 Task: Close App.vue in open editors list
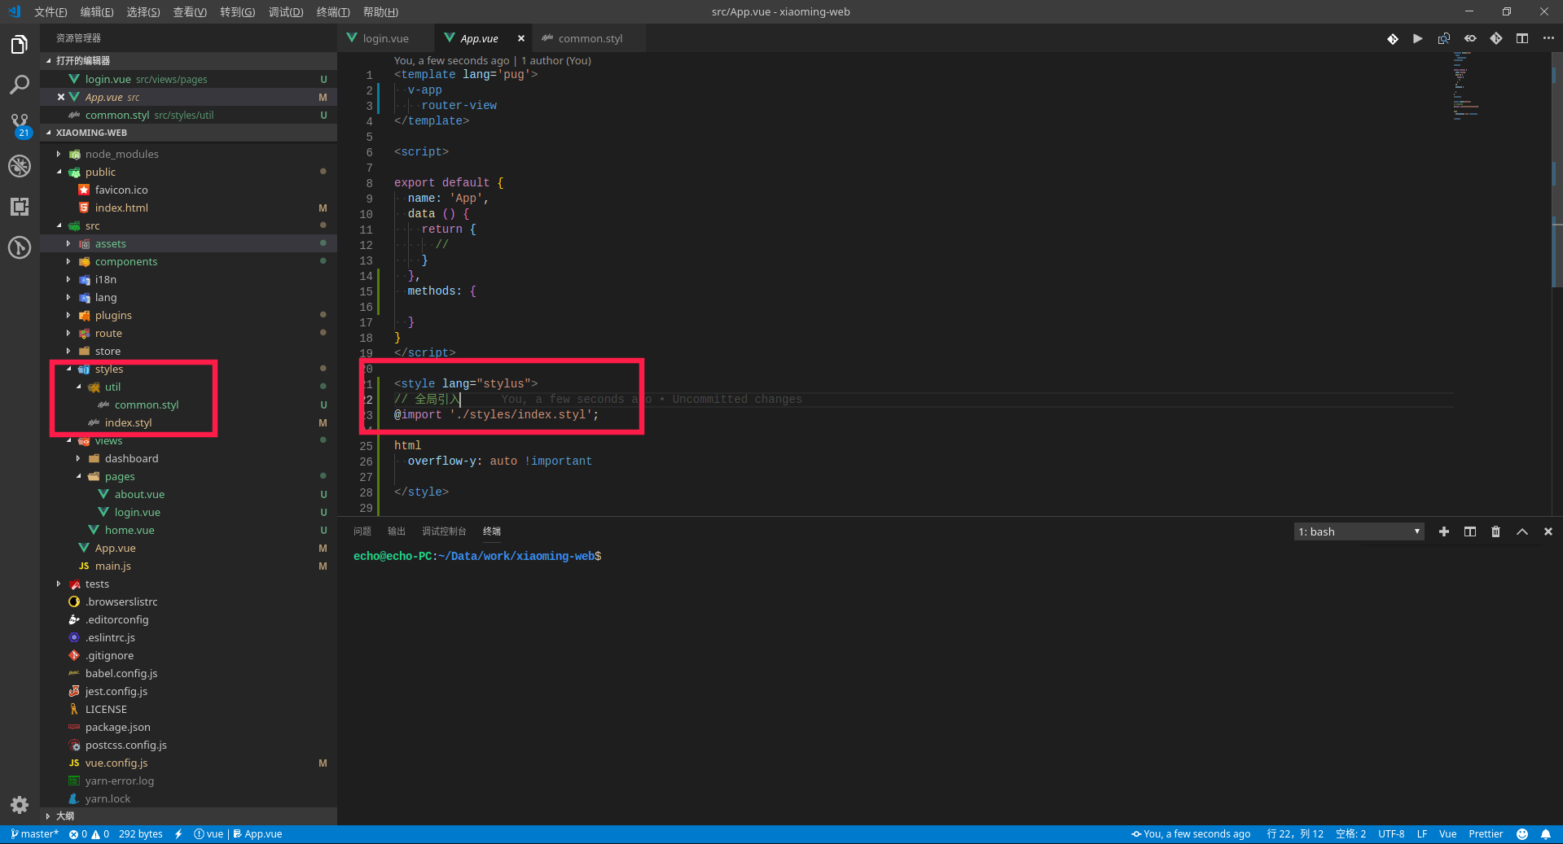click(61, 97)
